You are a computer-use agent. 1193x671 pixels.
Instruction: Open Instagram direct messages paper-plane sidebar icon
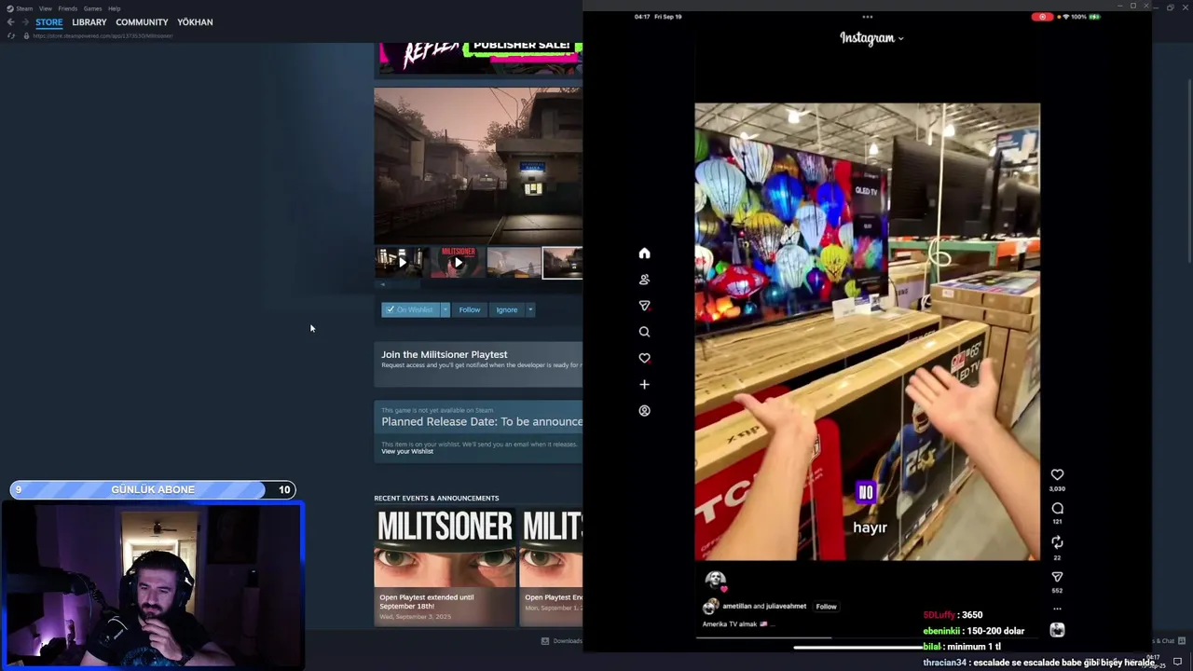pos(644,306)
